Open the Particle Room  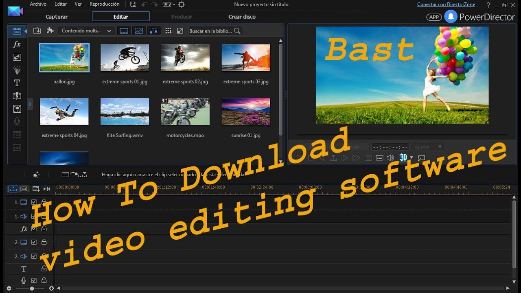[x=17, y=70]
